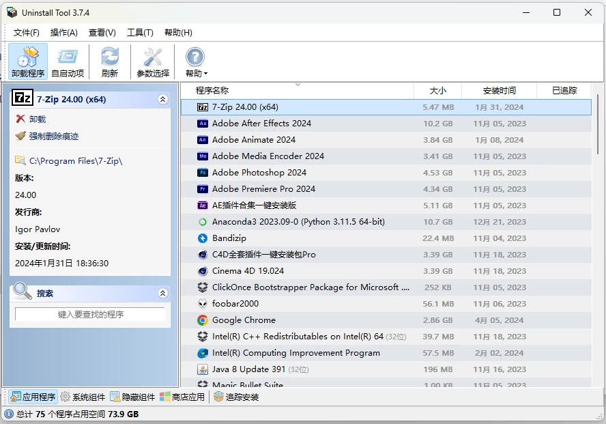Collapse the 7-Zip info panel chevron

[162, 99]
